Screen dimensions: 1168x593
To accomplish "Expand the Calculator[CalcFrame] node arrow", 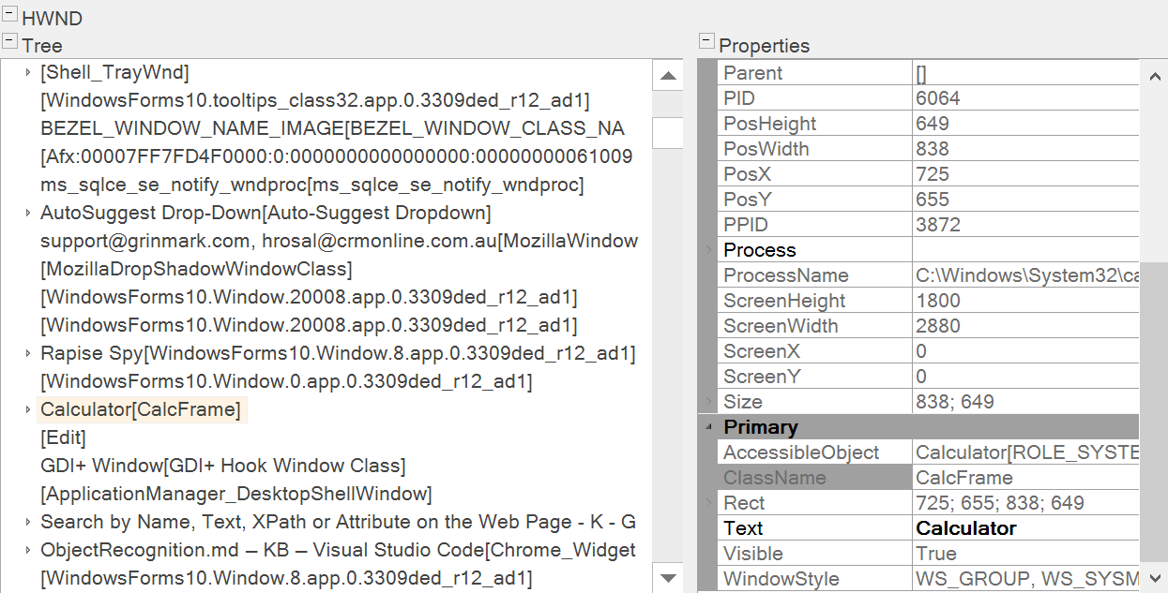I will (x=27, y=410).
